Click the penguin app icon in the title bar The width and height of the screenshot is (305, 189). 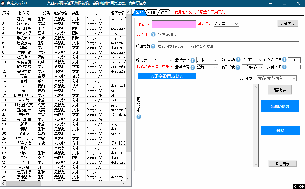[3, 3]
